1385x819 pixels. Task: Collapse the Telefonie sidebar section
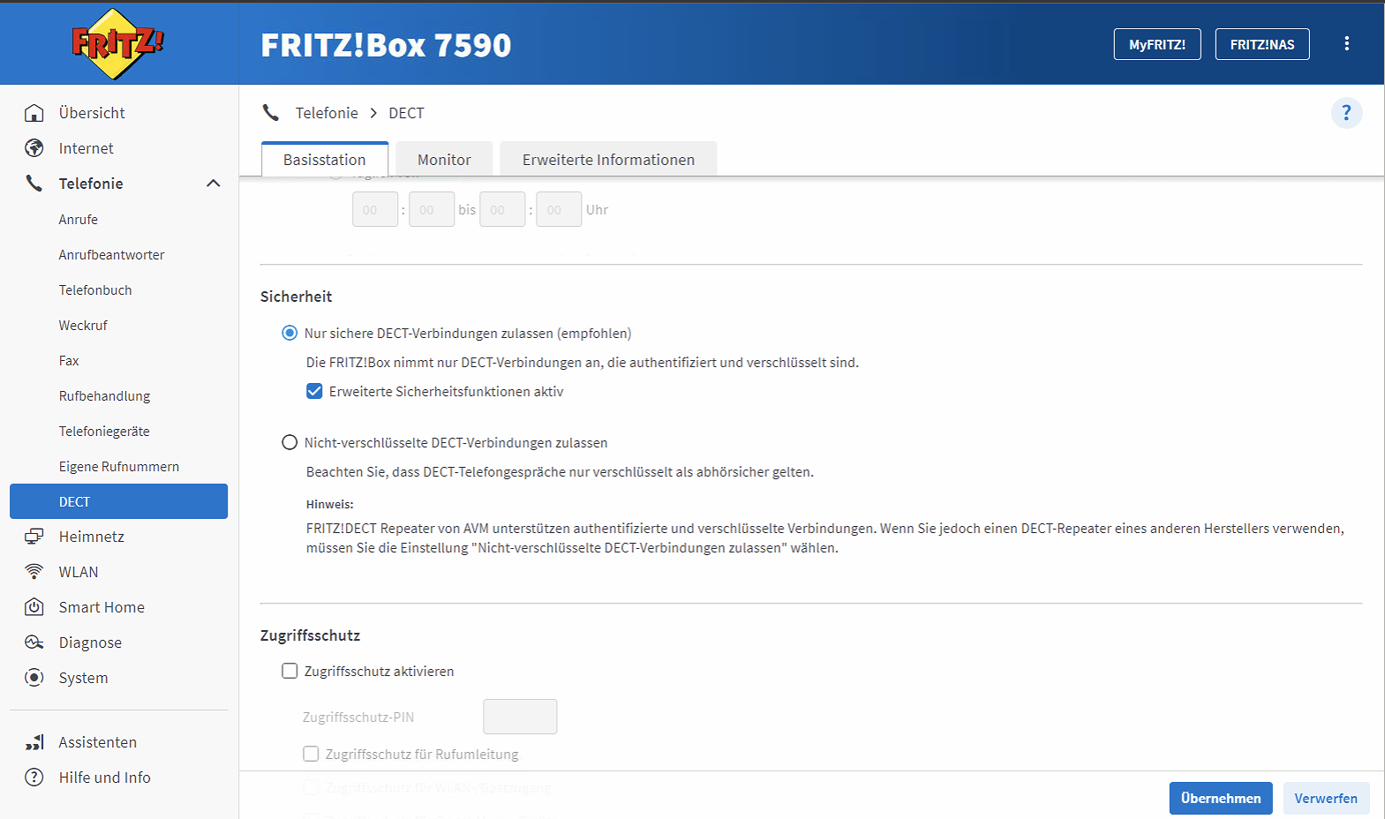click(213, 184)
